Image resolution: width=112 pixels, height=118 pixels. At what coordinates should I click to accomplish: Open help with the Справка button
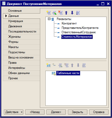click(99, 112)
